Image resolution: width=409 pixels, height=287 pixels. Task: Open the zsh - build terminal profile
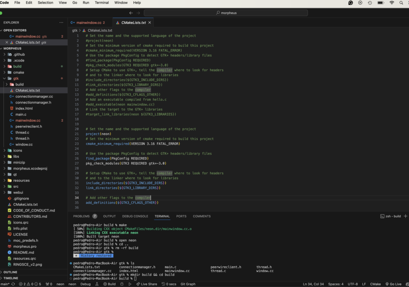point(391,216)
